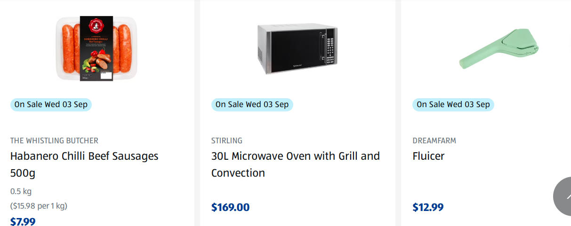
Task: Click the black label on the sausage pack
Action: click(x=97, y=48)
